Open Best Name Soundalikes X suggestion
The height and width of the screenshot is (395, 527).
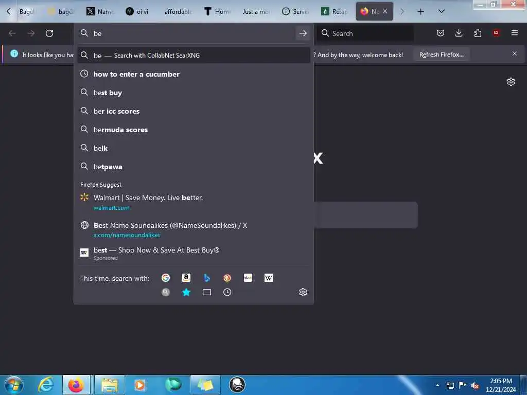coord(194,230)
